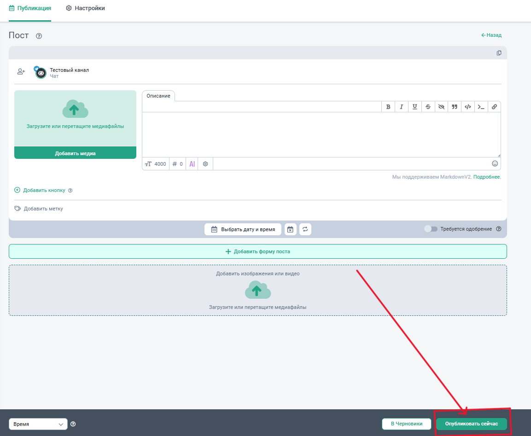Open the Время dropdown
This screenshot has width=531, height=436.
tap(38, 424)
